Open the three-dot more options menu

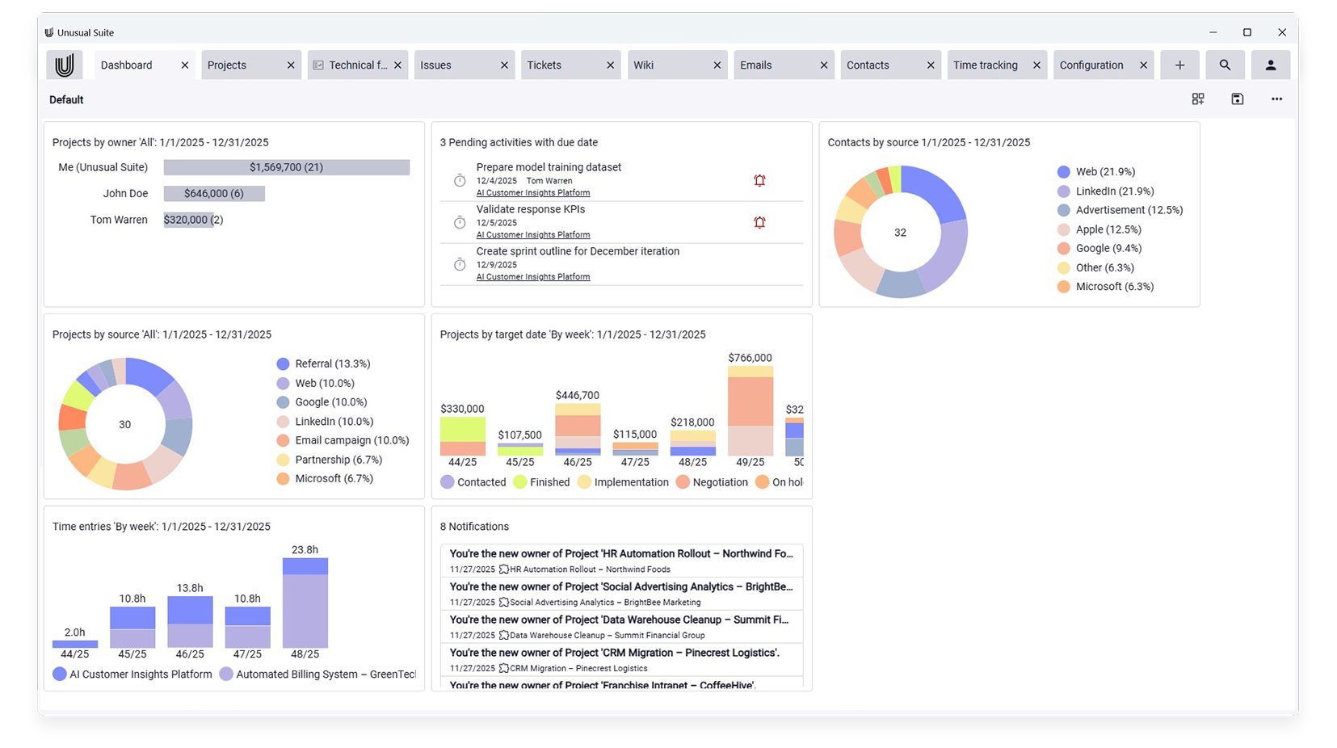[x=1276, y=99]
